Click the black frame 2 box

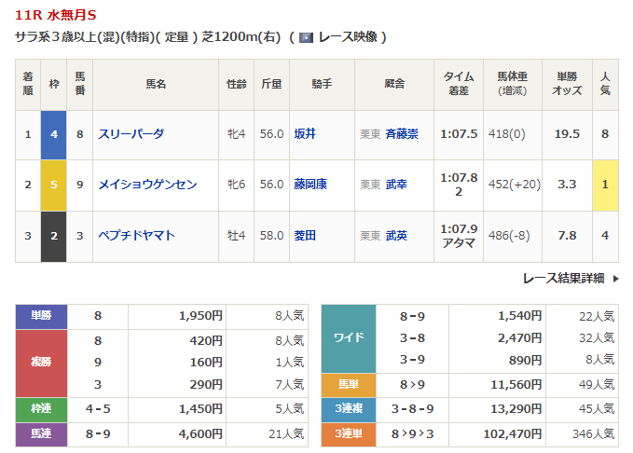point(54,235)
